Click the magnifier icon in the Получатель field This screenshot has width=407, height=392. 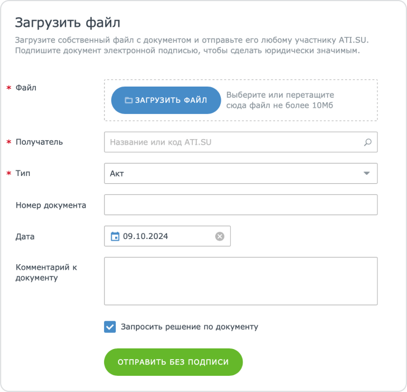pos(367,142)
